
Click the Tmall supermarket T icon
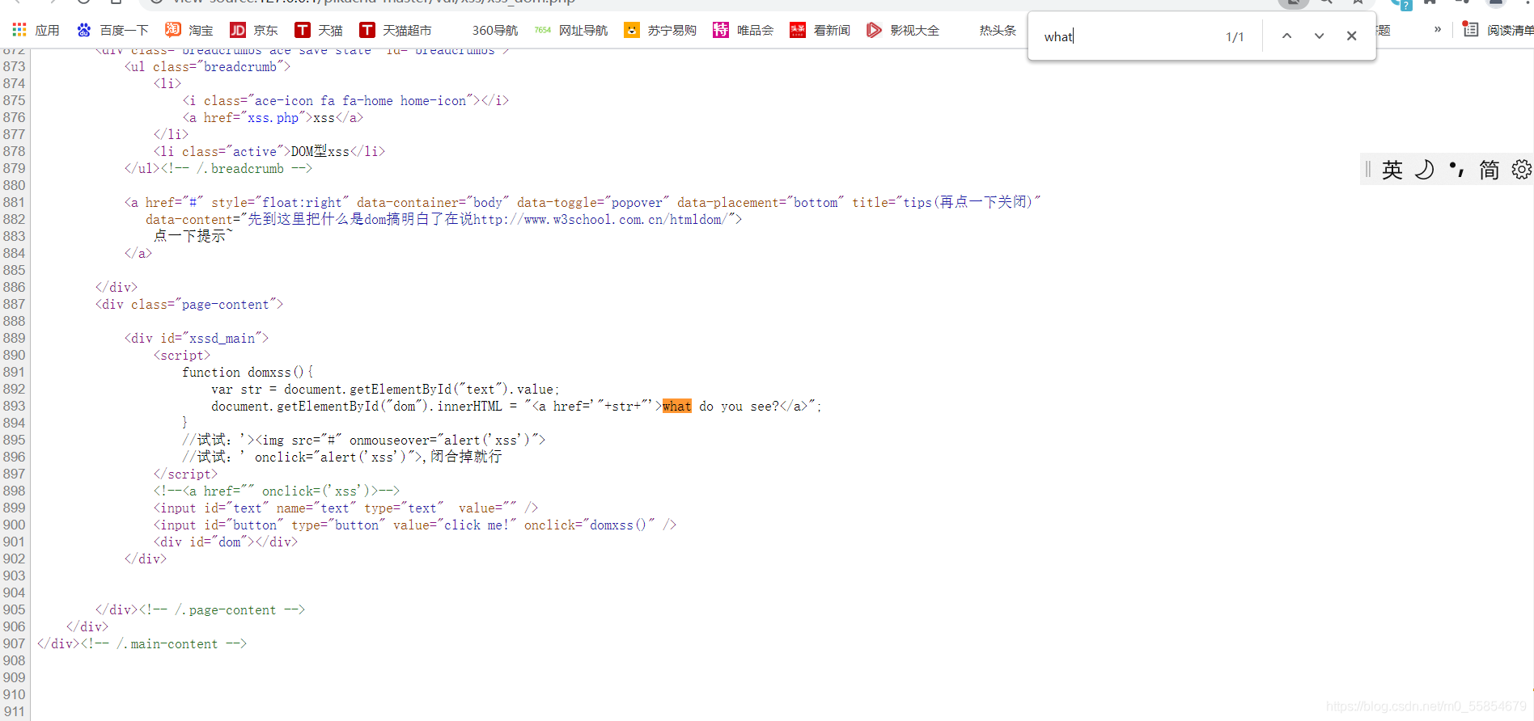click(x=367, y=30)
